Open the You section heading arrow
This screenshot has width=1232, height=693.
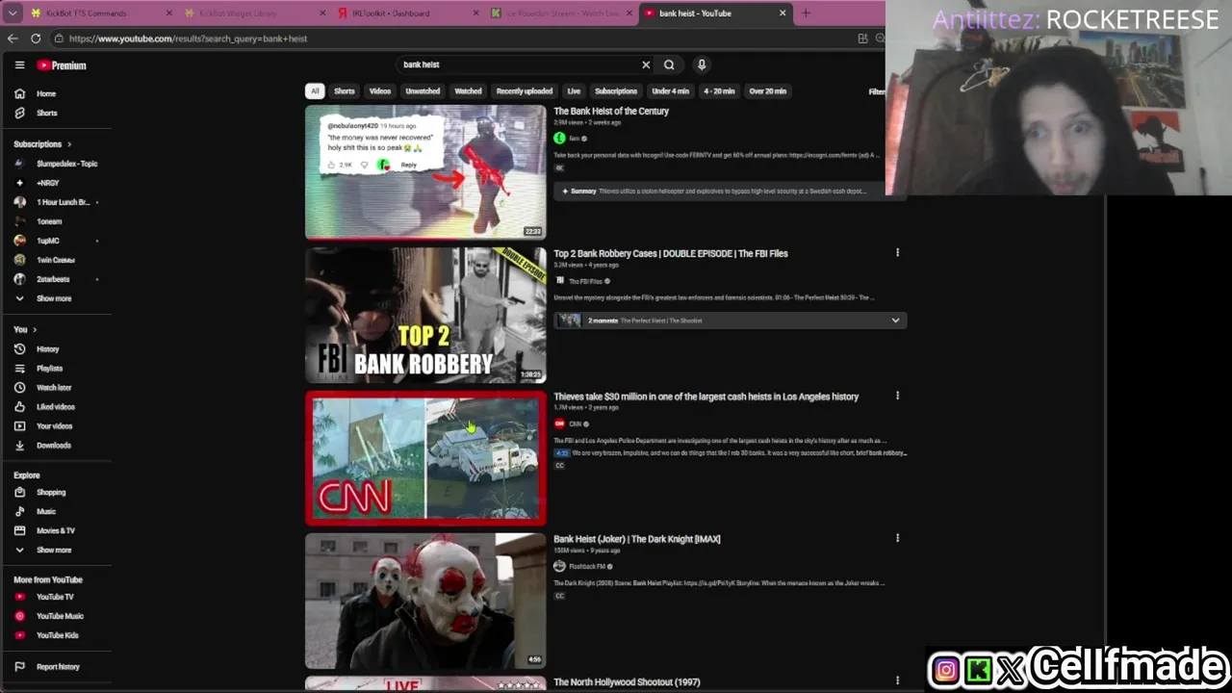35,329
